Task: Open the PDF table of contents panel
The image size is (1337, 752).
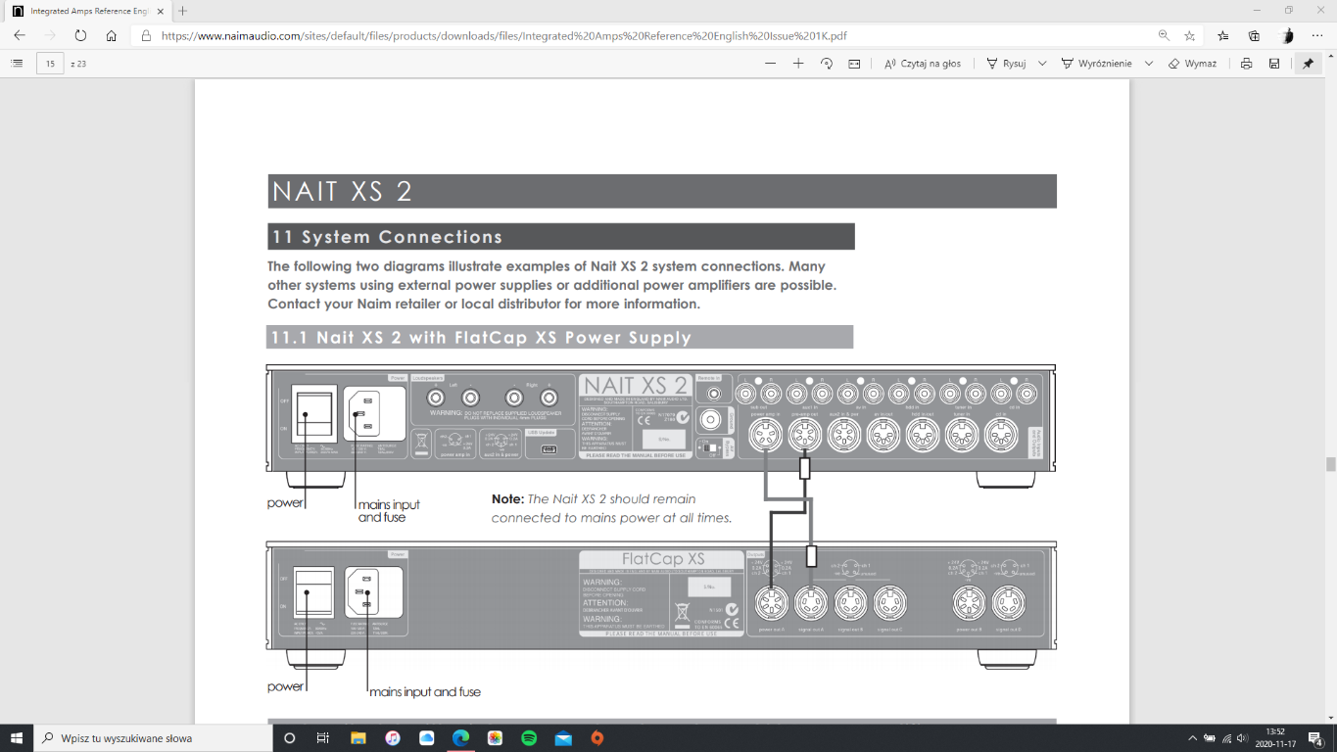Action: (x=17, y=64)
